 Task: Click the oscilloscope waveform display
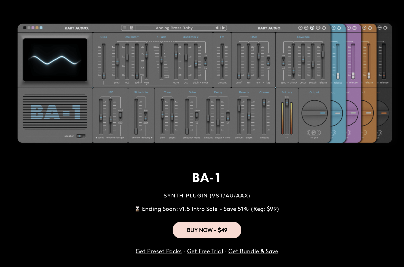point(55,60)
